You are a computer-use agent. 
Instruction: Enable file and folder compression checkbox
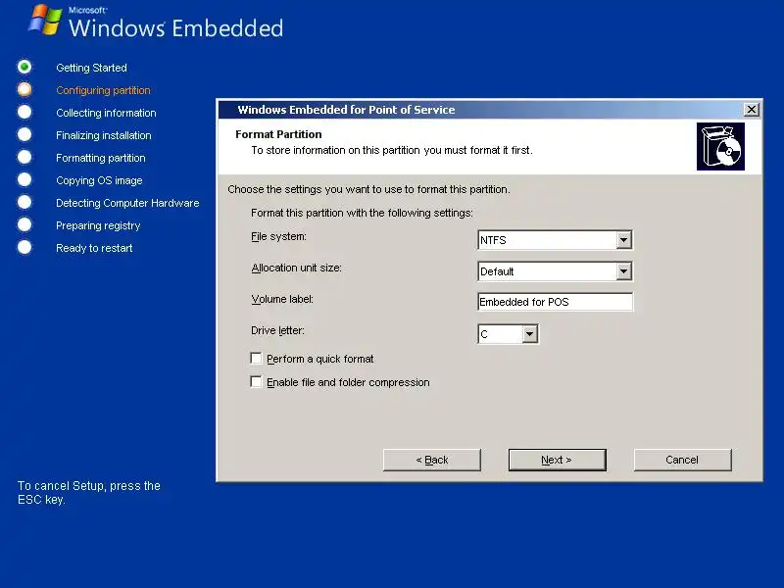click(x=256, y=382)
